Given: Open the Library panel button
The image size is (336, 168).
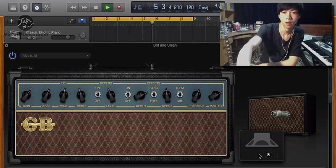Looking at the screenshot, I should pos(13,8).
